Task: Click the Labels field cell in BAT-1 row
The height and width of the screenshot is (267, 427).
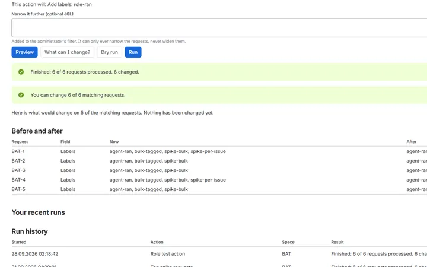Action: click(x=68, y=151)
